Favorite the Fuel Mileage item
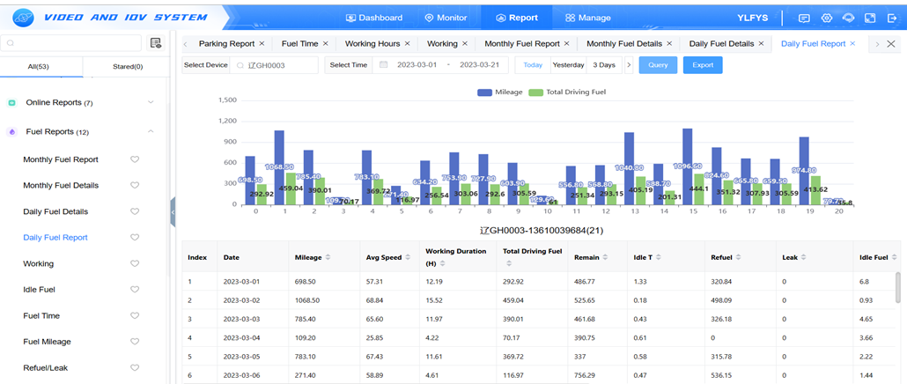Image resolution: width=907 pixels, height=384 pixels. (x=135, y=342)
